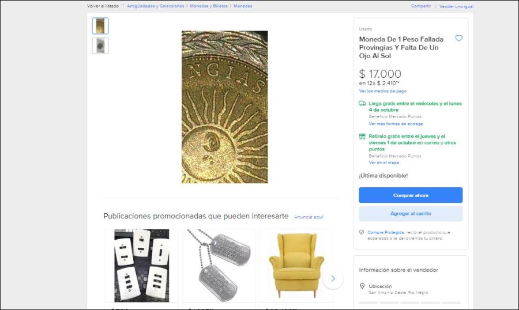Click the pickup store icon

click(362, 137)
